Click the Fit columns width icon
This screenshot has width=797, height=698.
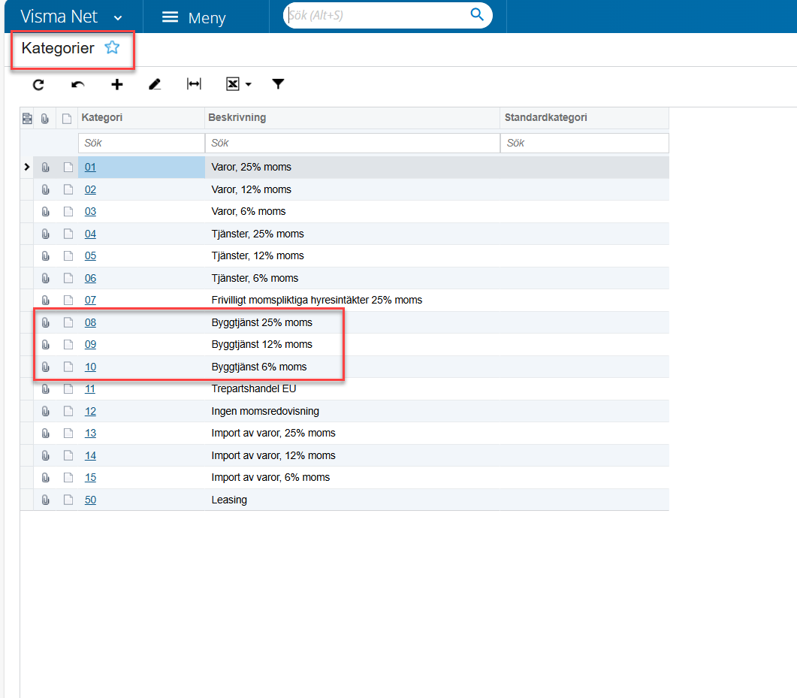[x=194, y=85]
